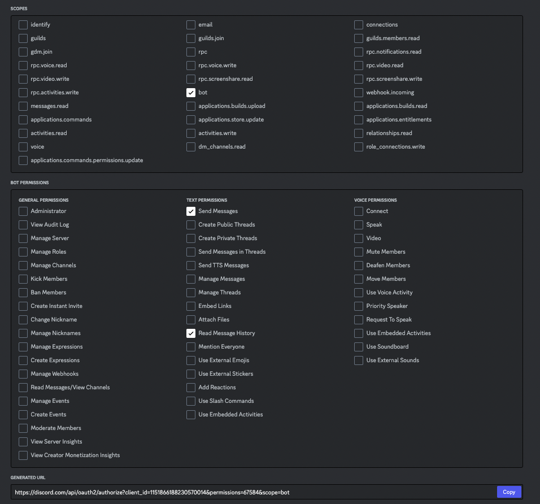Select the webhook.incoming scope checkbox
The width and height of the screenshot is (540, 504).
[x=359, y=93]
